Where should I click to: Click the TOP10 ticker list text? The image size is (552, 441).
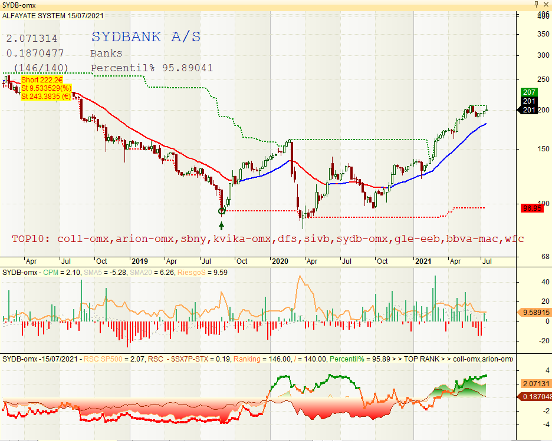(268, 239)
